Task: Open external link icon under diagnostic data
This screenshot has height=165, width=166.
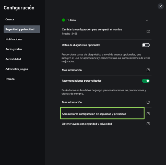Action: click(148, 70)
